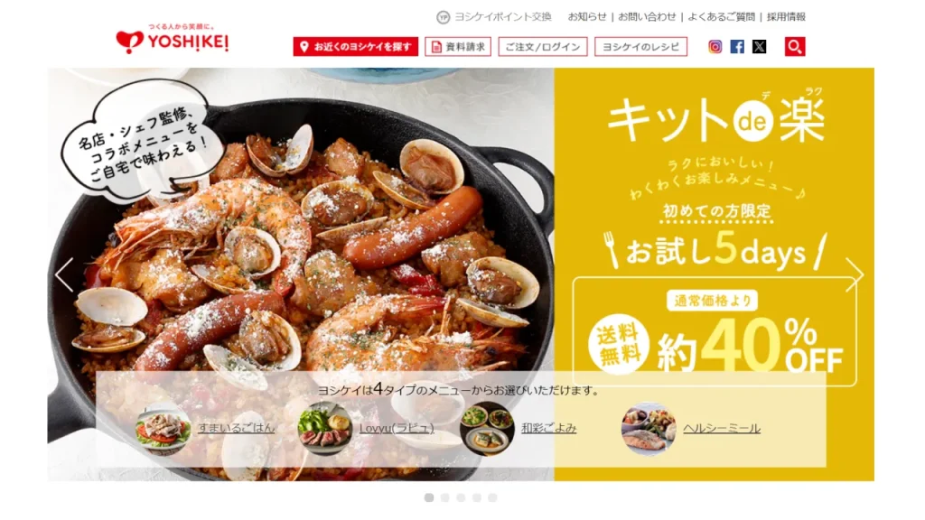Open the Lovyu(ラビュ) menu link
The width and height of the screenshot is (925, 520).
click(x=397, y=428)
